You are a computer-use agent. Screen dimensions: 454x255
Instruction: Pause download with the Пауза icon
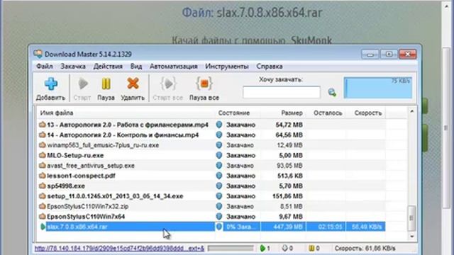coord(106,84)
